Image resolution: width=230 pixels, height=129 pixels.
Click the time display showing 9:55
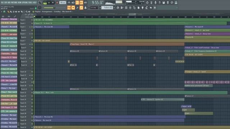click(x=97, y=3)
